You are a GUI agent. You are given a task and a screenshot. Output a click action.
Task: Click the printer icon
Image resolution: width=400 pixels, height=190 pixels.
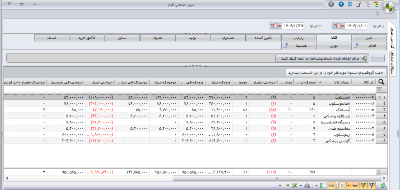pyautogui.click(x=308, y=186)
